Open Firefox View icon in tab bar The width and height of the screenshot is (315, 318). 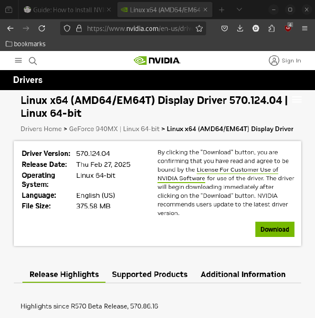pos(9,10)
